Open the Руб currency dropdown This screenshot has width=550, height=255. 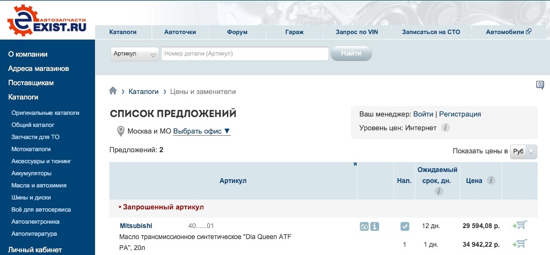pos(523,152)
